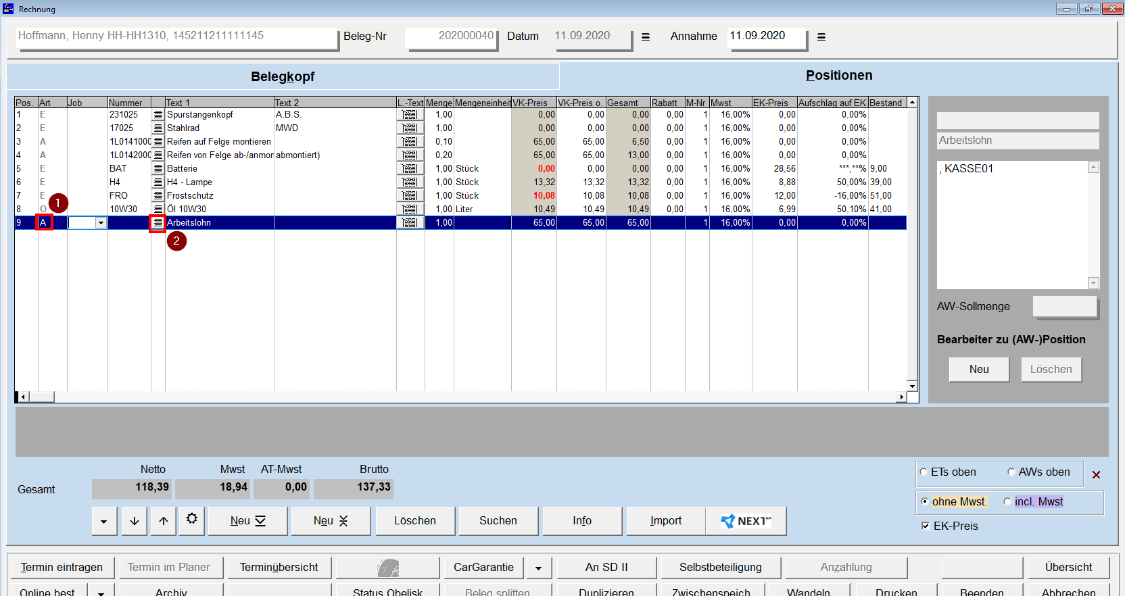The width and height of the screenshot is (1125, 596).
Task: Click the red X next to AWs oben
Action: point(1096,475)
